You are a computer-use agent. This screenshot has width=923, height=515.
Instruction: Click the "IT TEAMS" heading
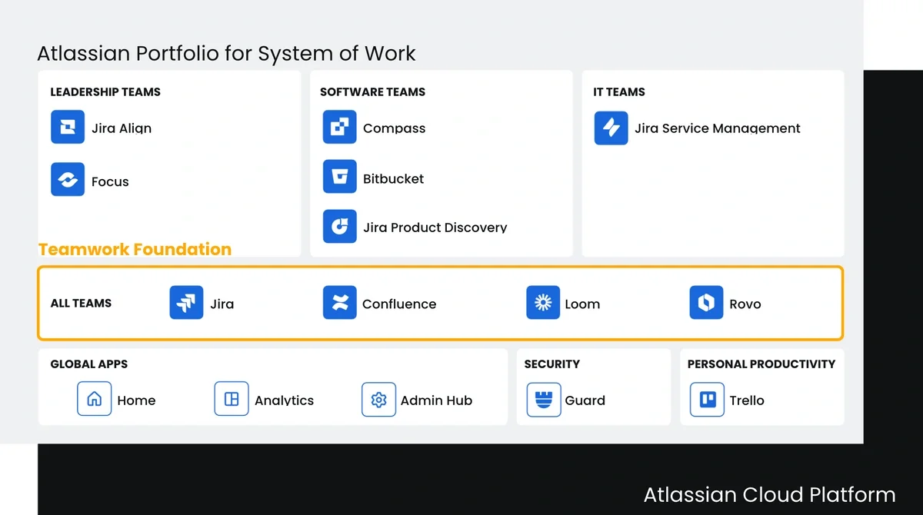[x=619, y=92]
